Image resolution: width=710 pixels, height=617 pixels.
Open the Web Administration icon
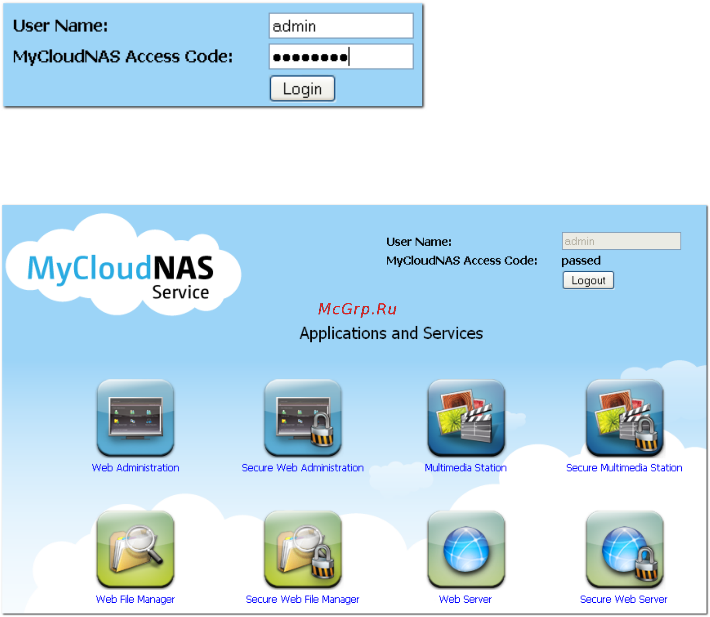(135, 417)
